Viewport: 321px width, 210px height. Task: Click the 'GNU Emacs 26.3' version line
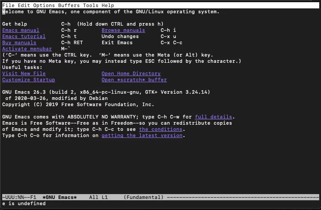click(x=106, y=92)
